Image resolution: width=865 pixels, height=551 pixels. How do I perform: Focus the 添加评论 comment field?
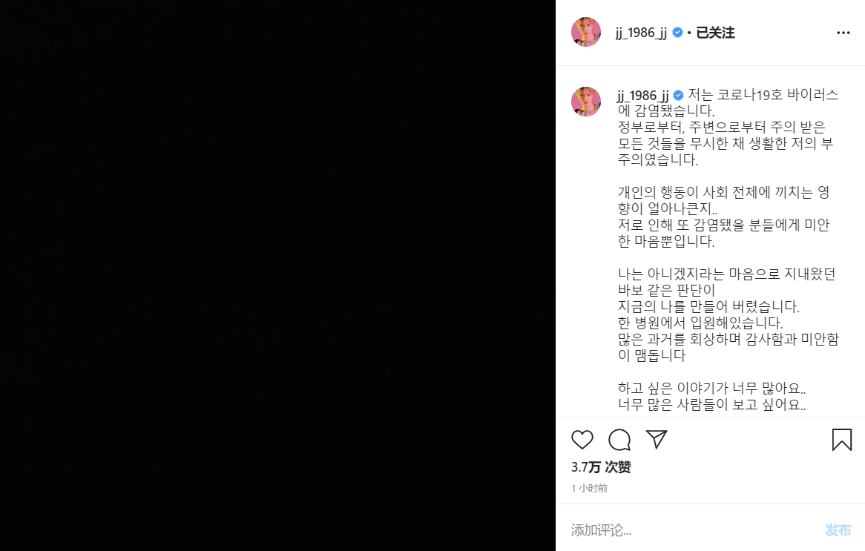(692, 530)
